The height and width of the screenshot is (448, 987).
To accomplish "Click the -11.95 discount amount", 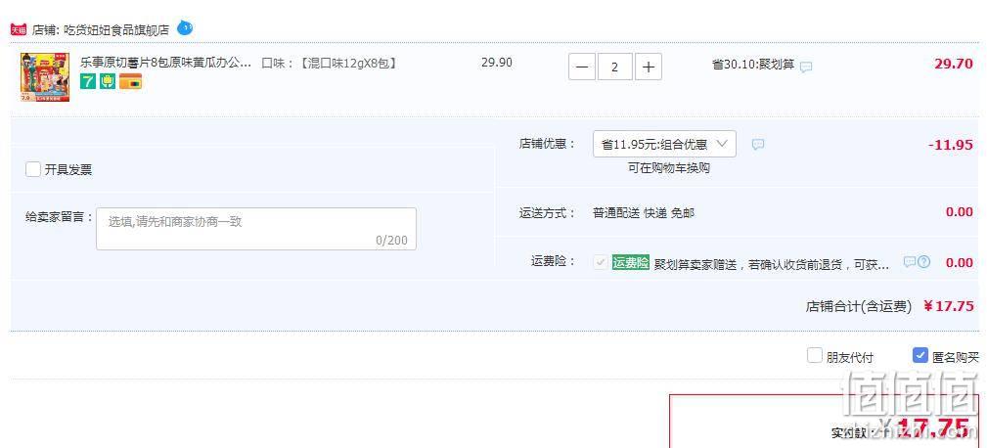I will click(951, 145).
